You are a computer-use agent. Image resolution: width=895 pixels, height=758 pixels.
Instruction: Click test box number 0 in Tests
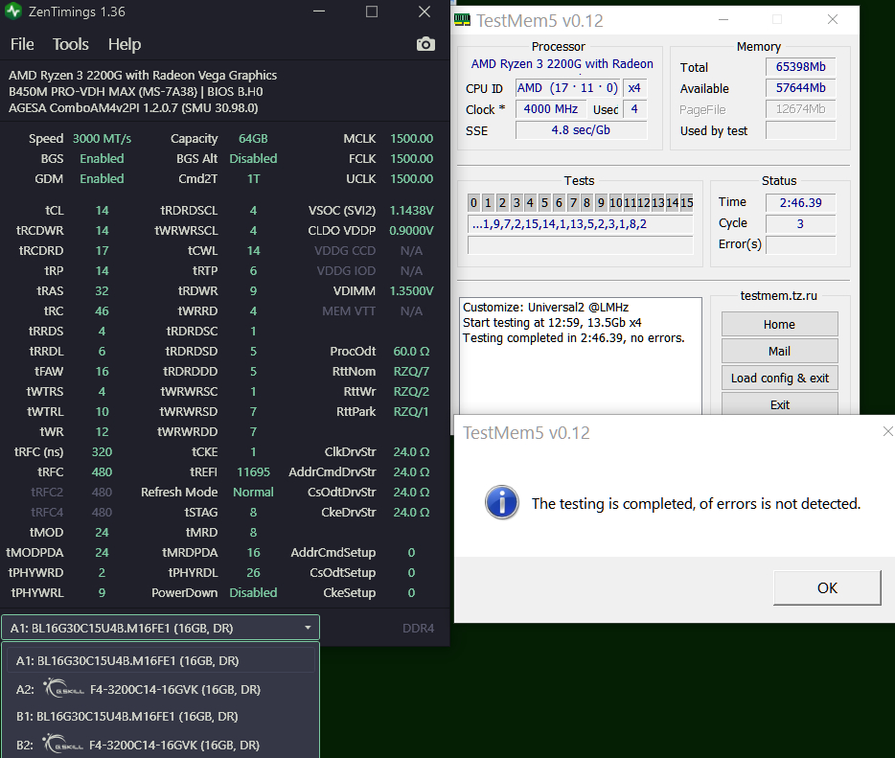(473, 202)
